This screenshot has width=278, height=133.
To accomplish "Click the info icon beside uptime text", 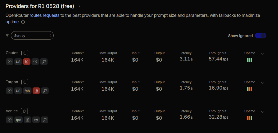I will click(23, 22).
